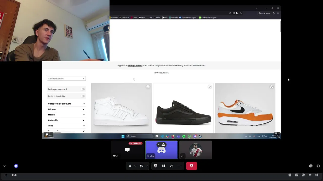Open browser extensions puzzle icon

coord(274,13)
